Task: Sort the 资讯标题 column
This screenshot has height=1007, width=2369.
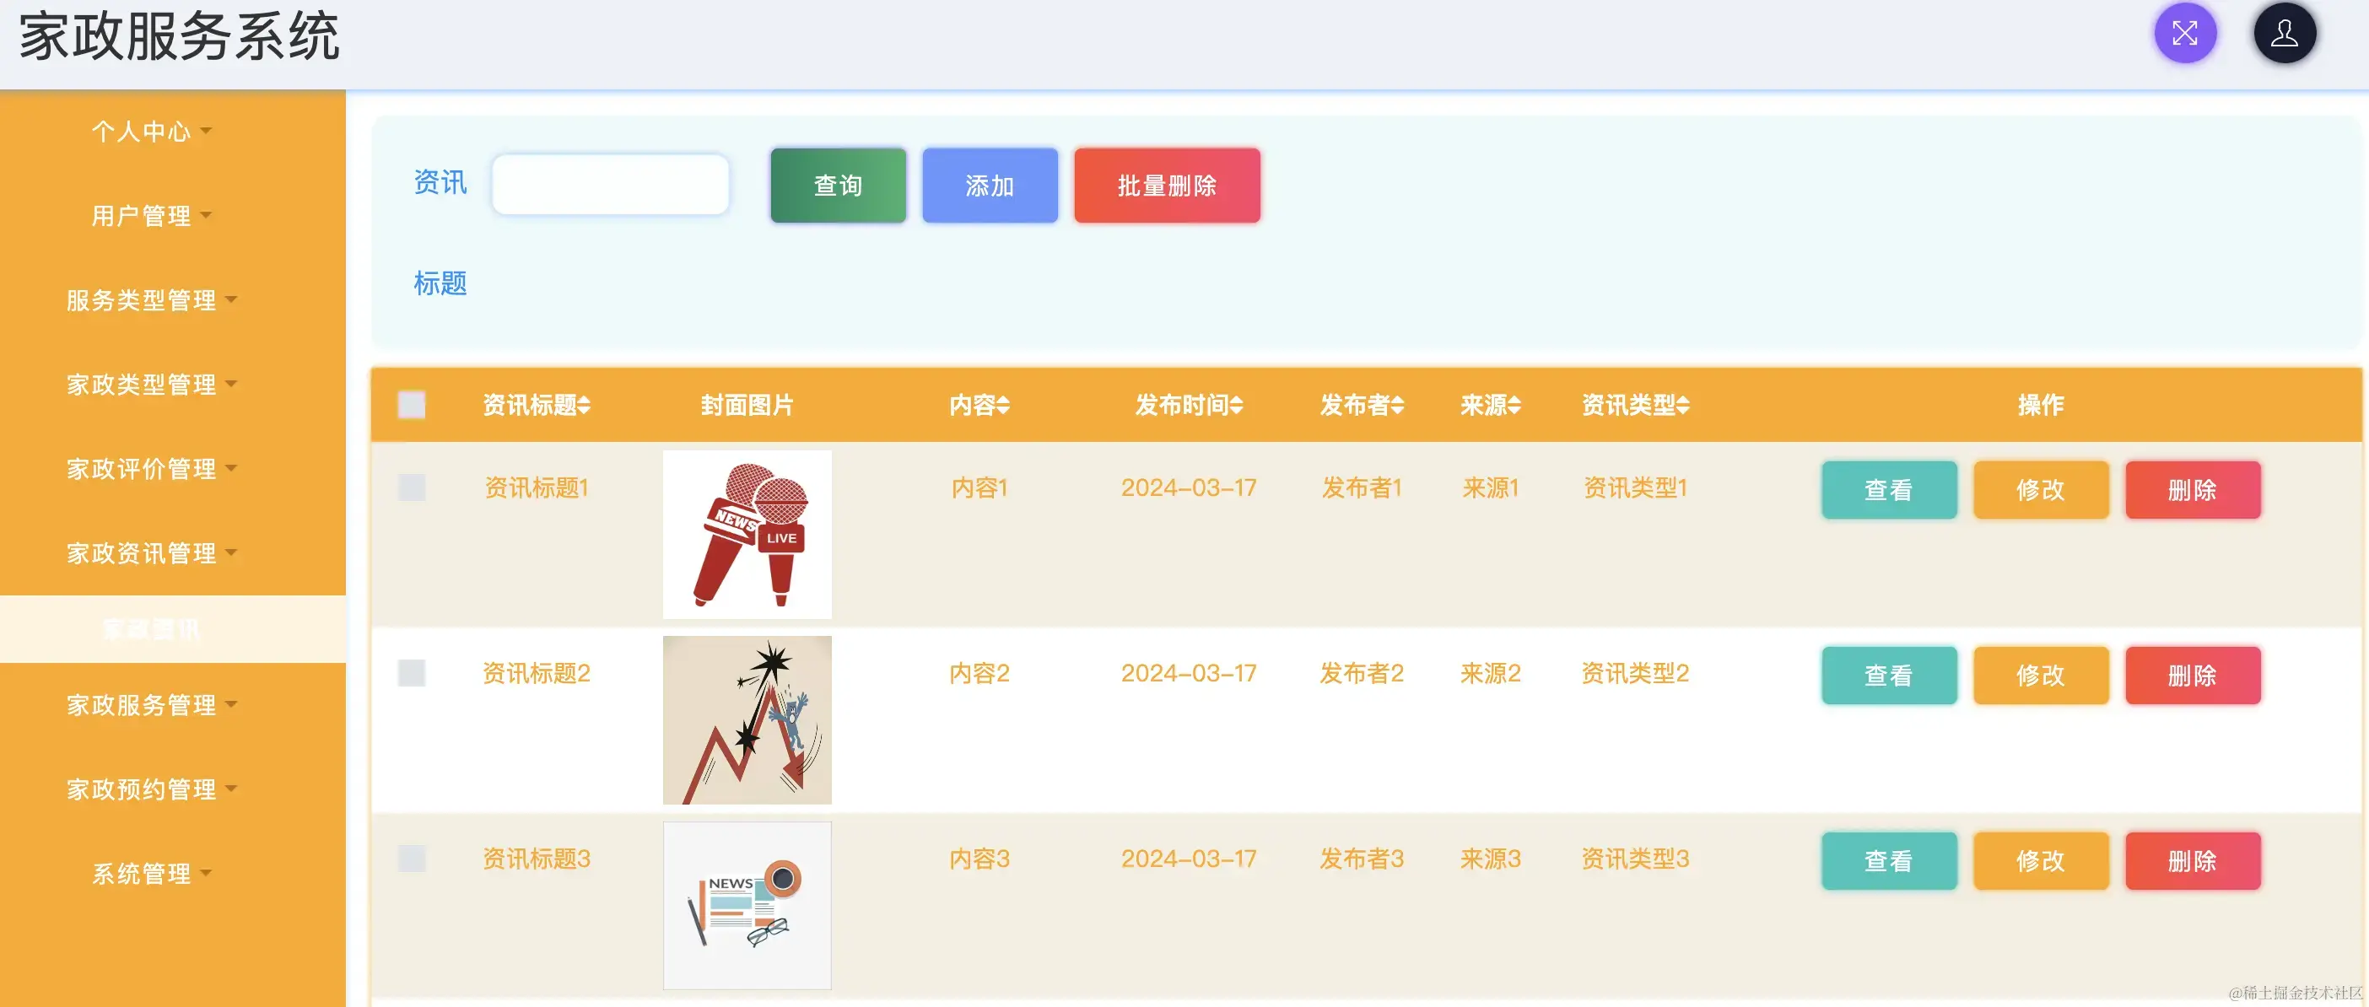Action: point(535,405)
